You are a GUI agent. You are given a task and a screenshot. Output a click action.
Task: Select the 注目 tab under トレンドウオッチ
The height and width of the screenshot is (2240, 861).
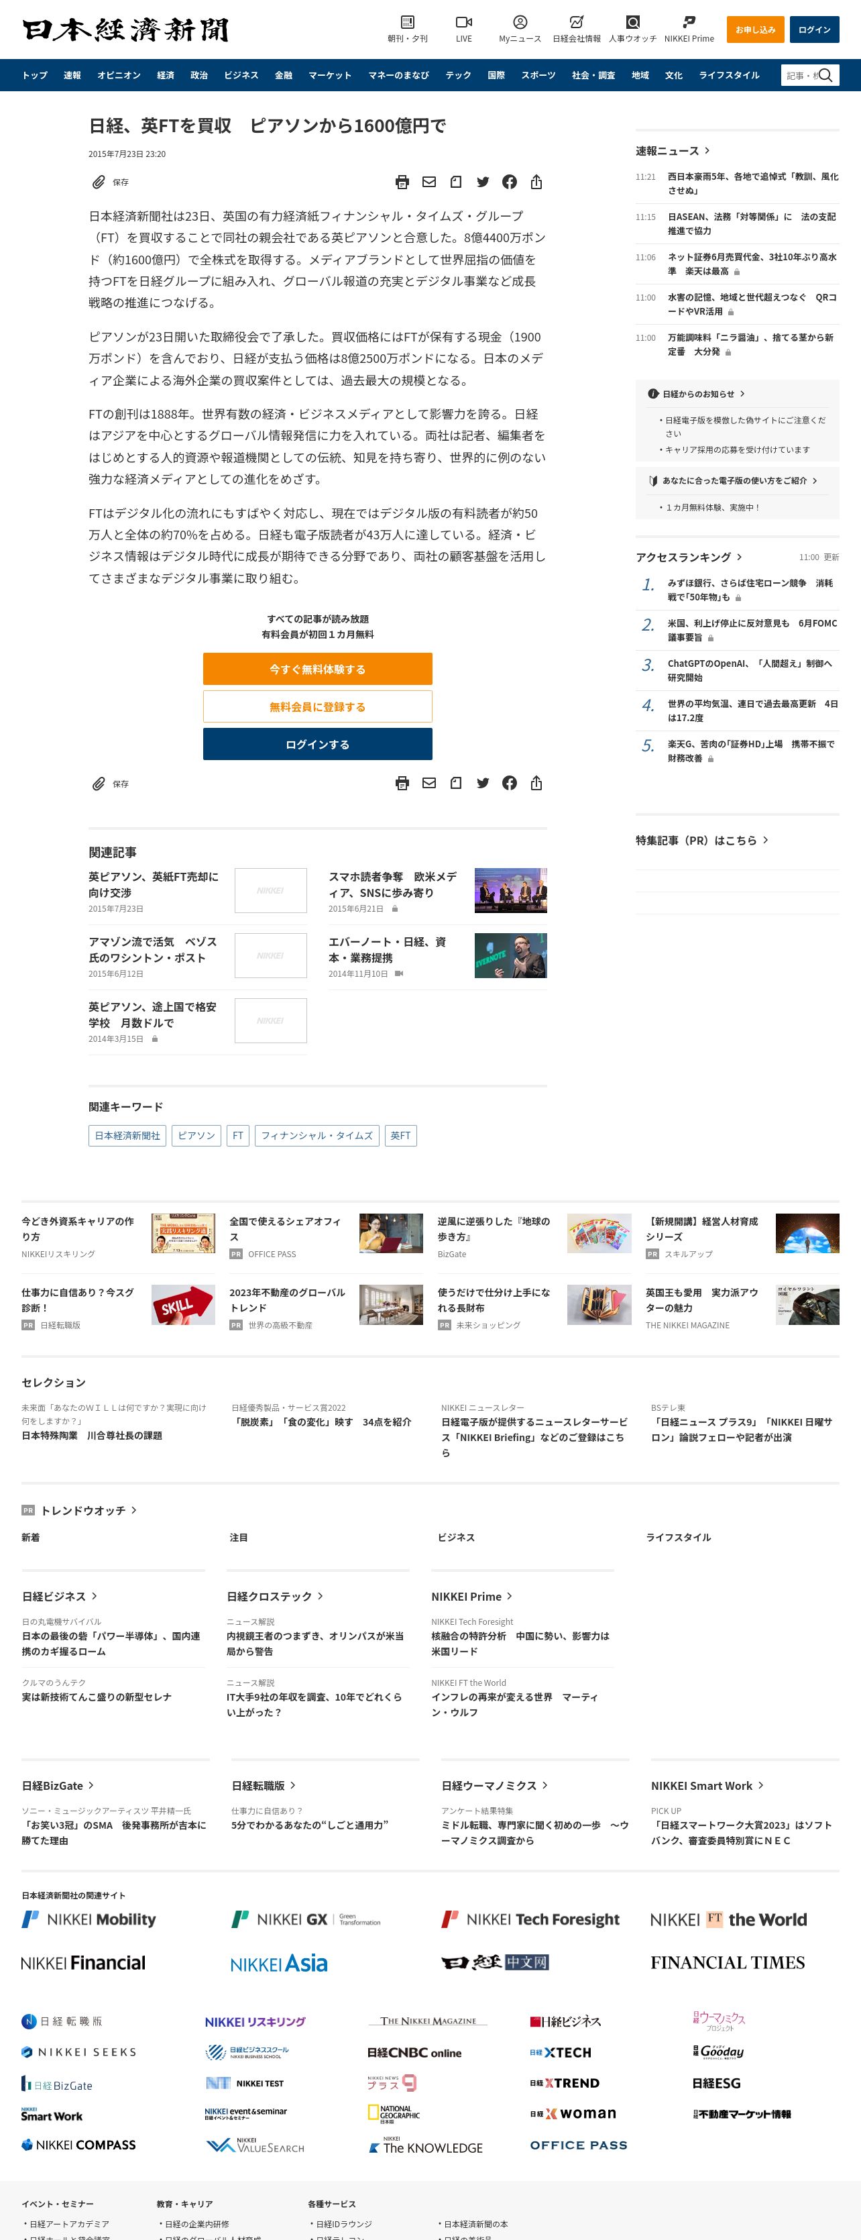[x=239, y=1538]
